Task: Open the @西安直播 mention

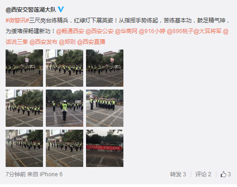Action: tap(91, 42)
